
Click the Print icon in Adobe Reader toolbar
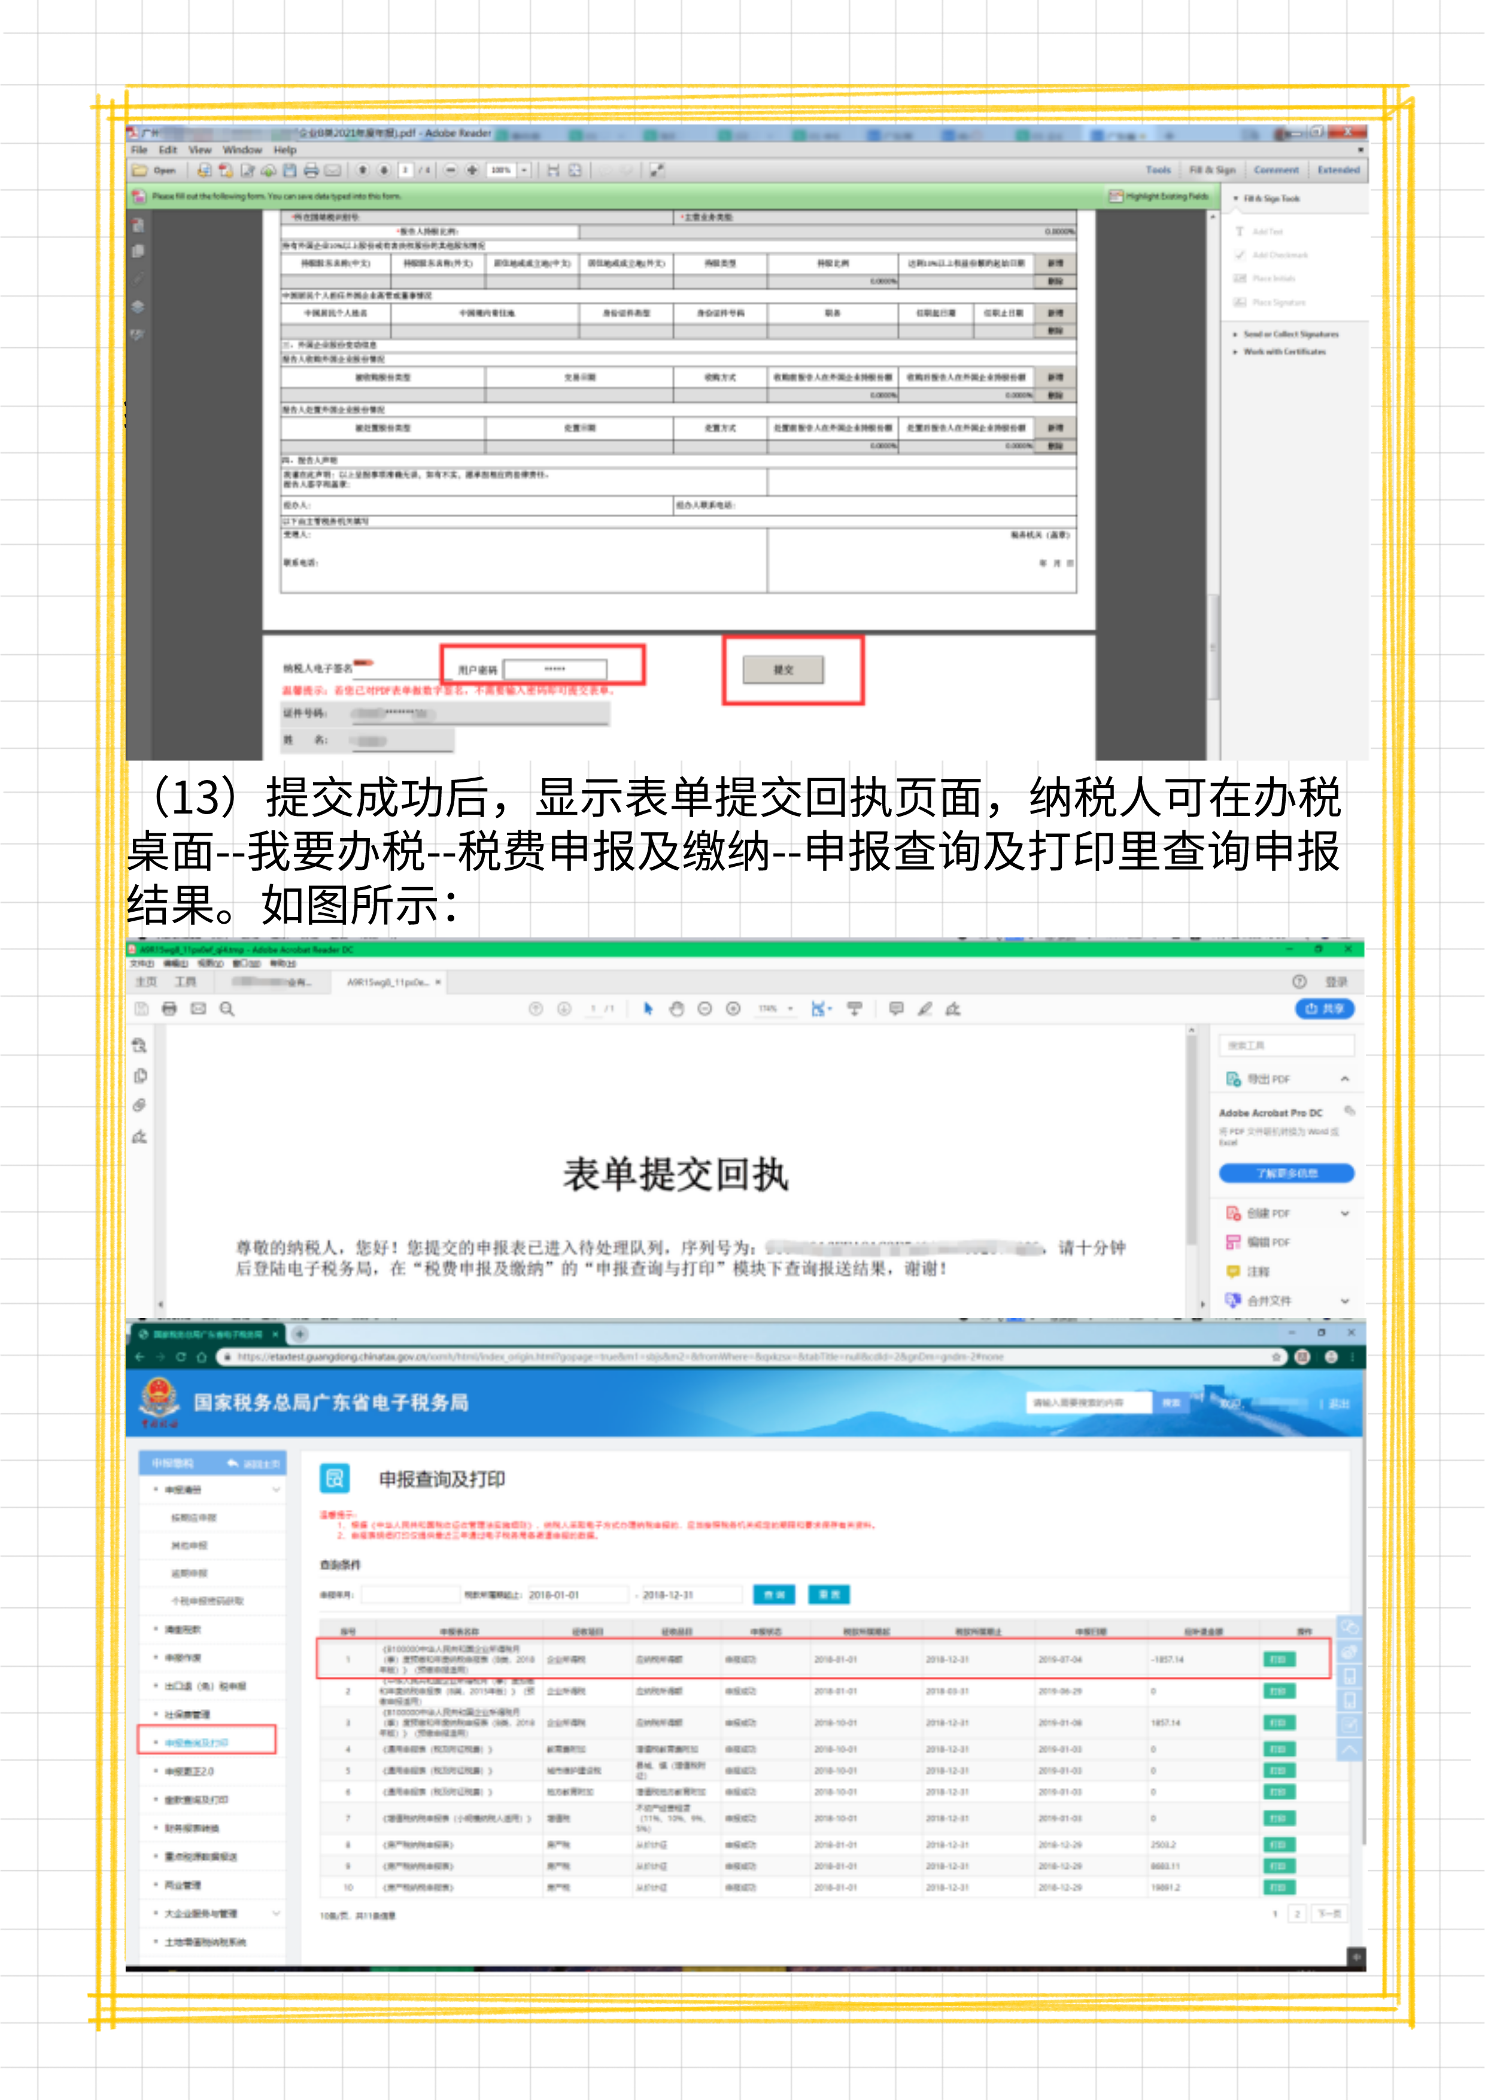312,170
